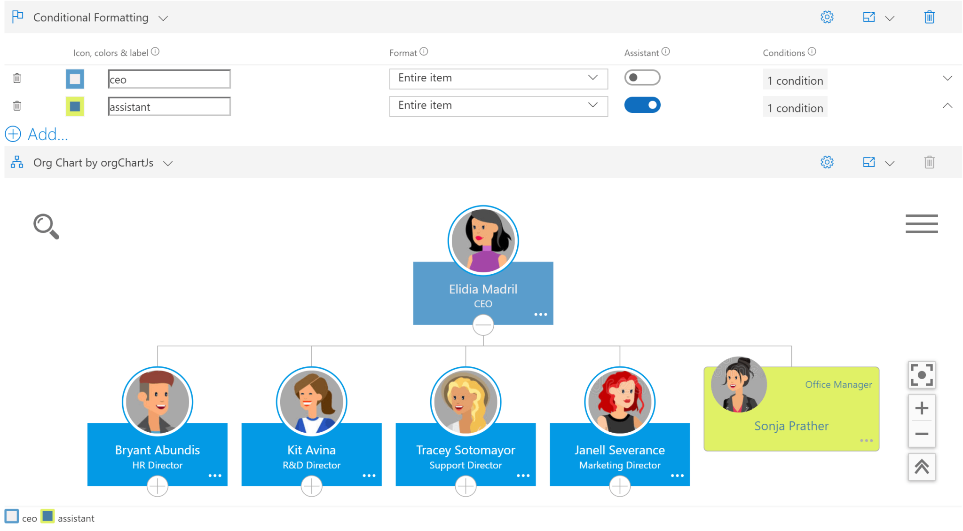
Task: Open the ellipsis menu on Elidia Madril's card
Action: 540,314
